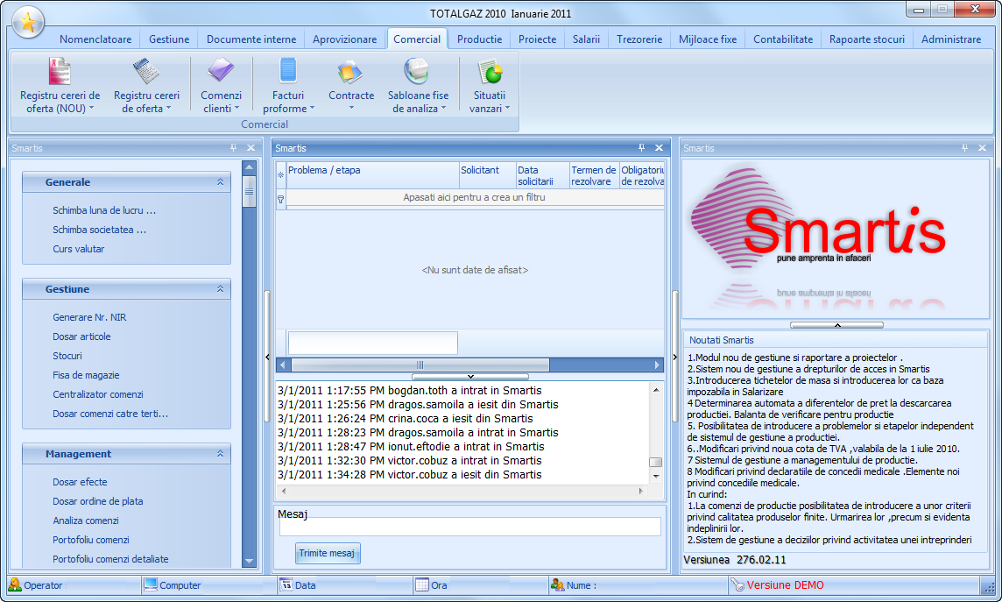Open the Contracte icon
The height and width of the screenshot is (602, 1002).
[351, 72]
